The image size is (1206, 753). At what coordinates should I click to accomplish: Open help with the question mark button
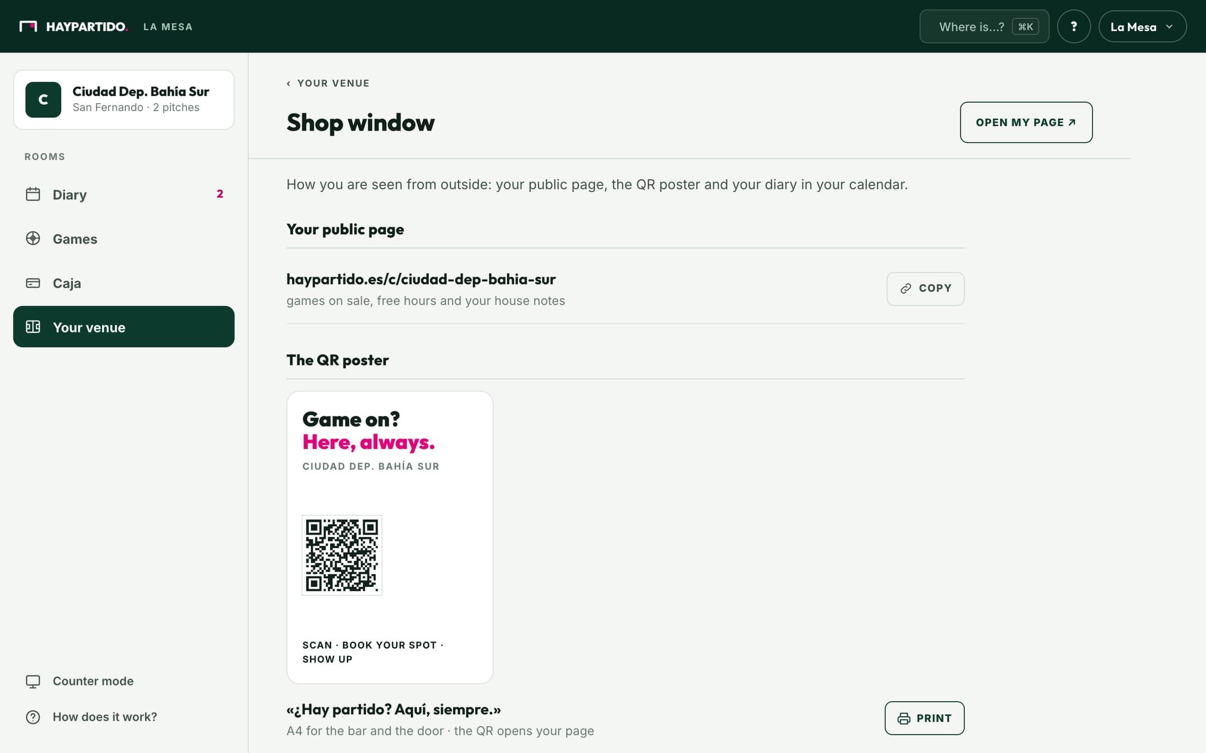[1074, 26]
